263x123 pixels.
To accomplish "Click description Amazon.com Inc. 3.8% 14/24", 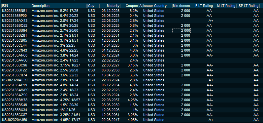I will click(55, 55).
